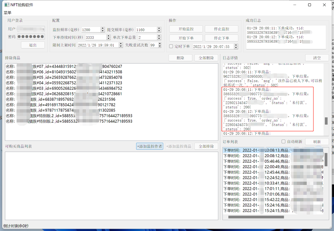The image size is (334, 231).
Task: Click the 刷新 order list button
Action: 317,142
